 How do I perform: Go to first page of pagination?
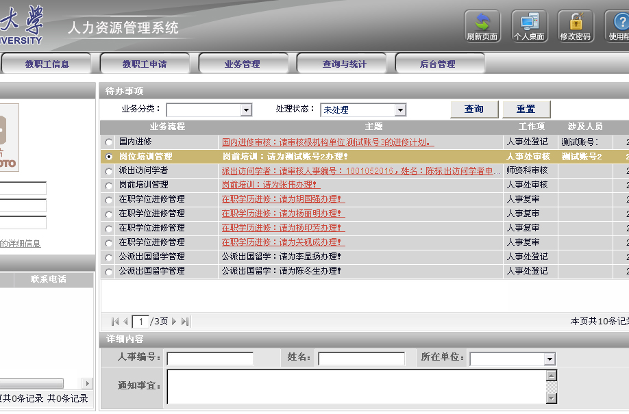pyautogui.click(x=115, y=322)
